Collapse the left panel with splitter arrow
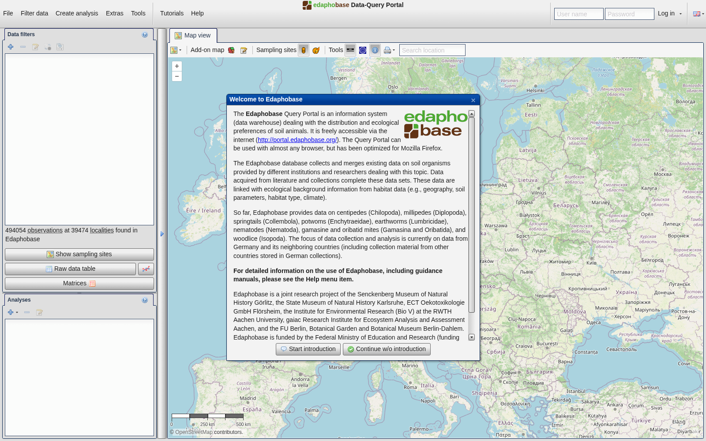Screen dimensions: 706x441 [x=162, y=234]
